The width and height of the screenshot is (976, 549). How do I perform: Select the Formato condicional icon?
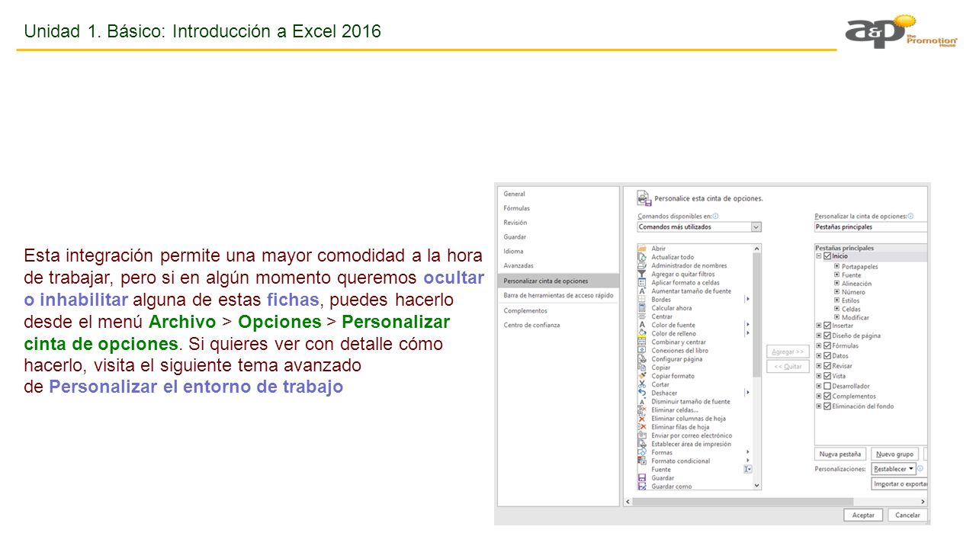tap(642, 461)
